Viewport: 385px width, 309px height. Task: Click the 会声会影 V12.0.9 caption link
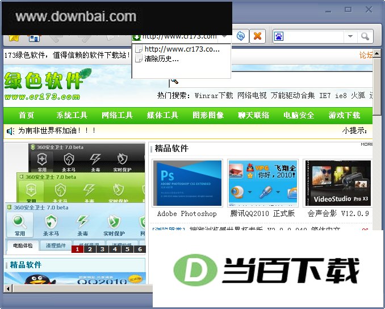(x=338, y=213)
